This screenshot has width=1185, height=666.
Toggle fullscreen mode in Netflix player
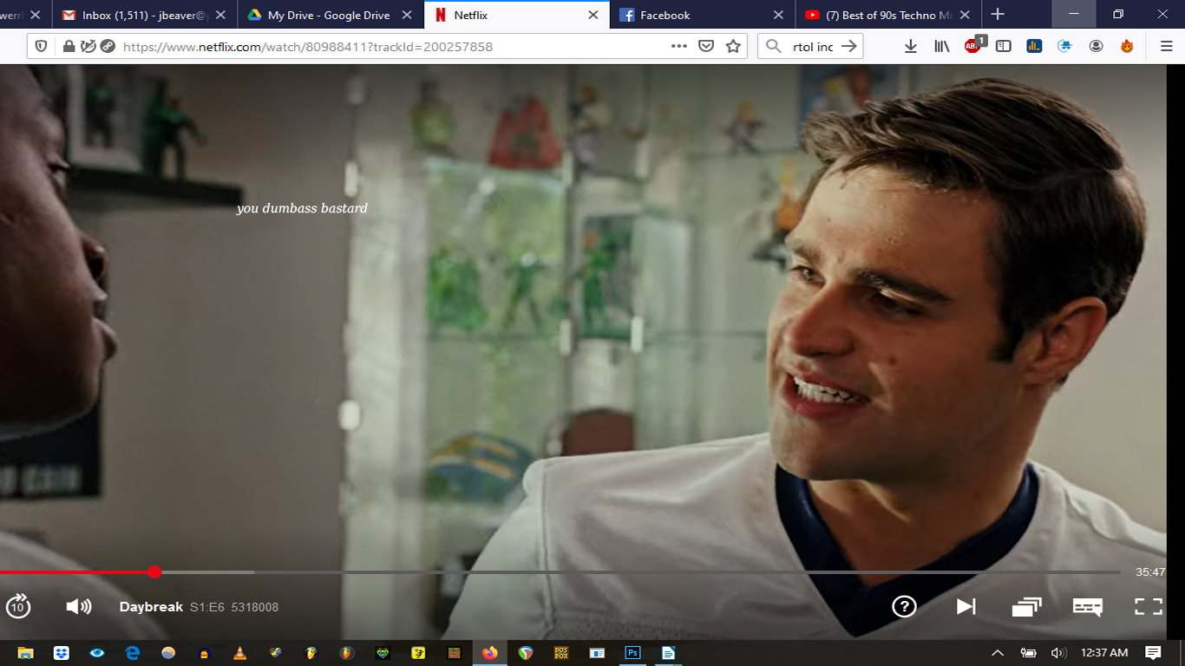[1149, 606]
